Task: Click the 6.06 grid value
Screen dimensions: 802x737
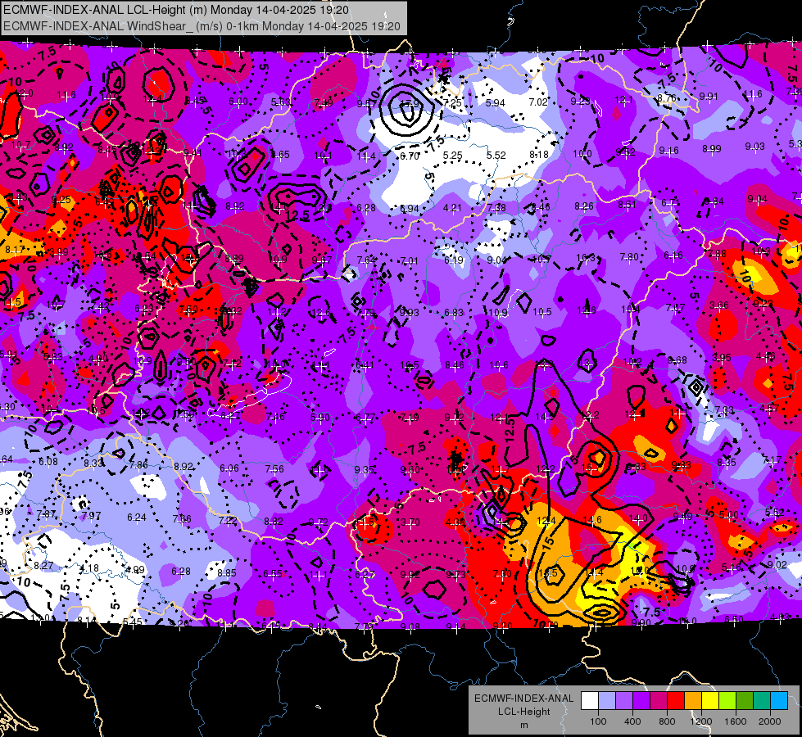Action: [x=229, y=468]
